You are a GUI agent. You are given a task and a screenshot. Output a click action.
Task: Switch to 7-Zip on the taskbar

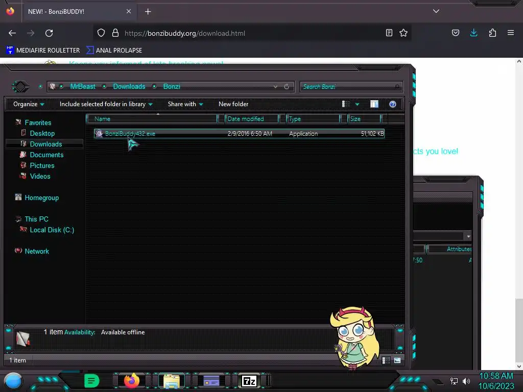(x=249, y=381)
